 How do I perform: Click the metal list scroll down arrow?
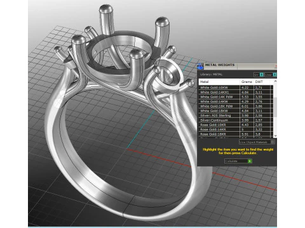click(x=275, y=136)
